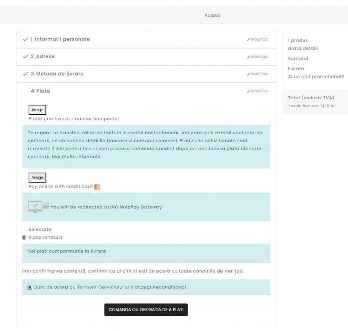Click Alege button above credit card option
Screen dimensions: 348x331
pos(38,177)
